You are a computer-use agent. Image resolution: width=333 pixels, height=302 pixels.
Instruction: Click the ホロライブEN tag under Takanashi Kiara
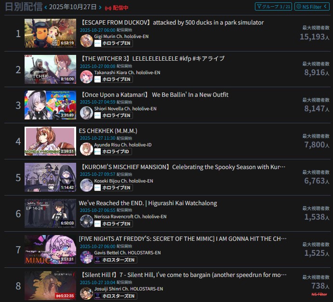click(x=113, y=79)
